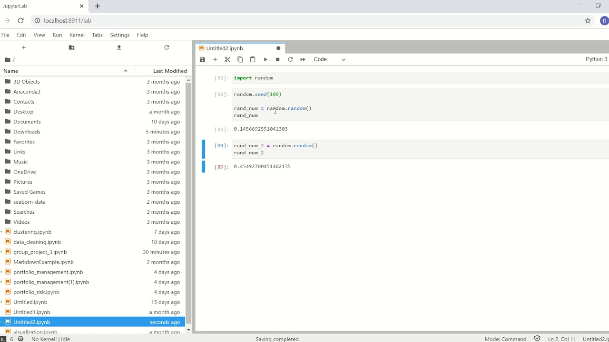
Task: Refresh the file list
Action: click(167, 47)
